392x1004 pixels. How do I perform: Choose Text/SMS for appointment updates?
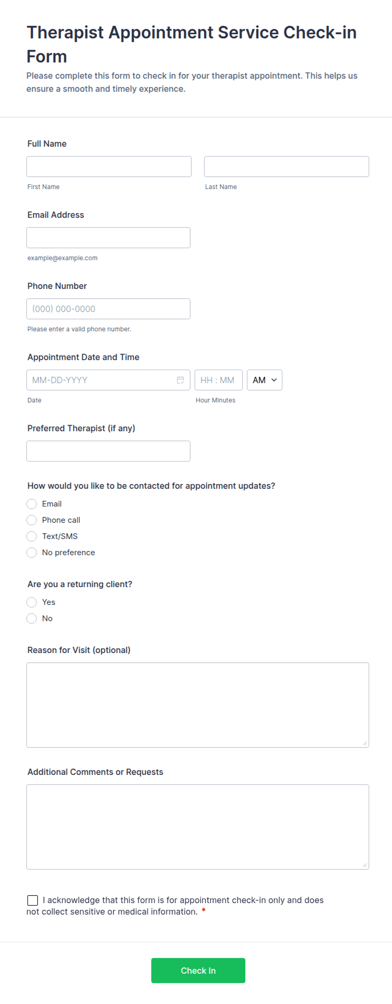tap(32, 537)
